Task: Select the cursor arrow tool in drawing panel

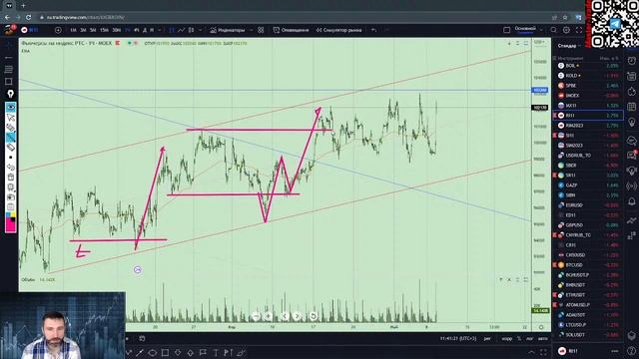Action: pyautogui.click(x=11, y=118)
